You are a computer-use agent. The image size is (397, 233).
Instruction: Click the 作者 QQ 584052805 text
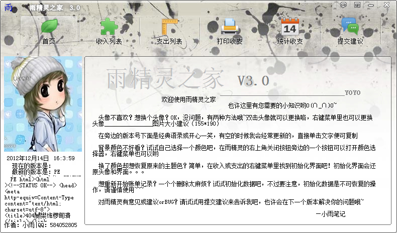[41, 224]
